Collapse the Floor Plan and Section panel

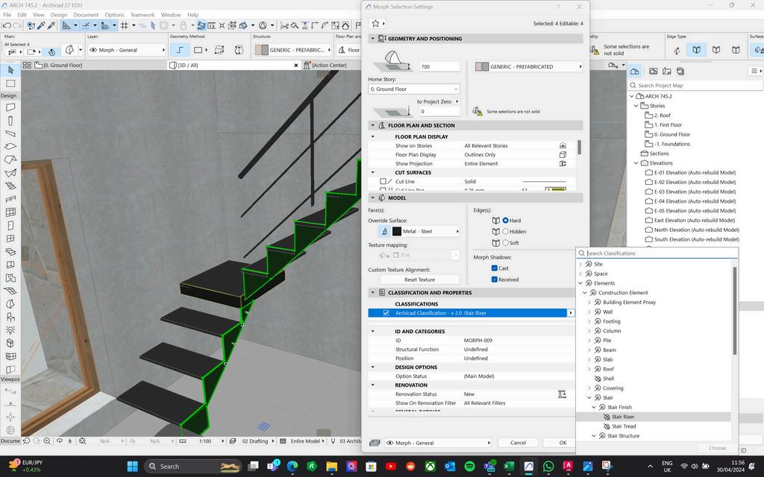[x=373, y=125]
